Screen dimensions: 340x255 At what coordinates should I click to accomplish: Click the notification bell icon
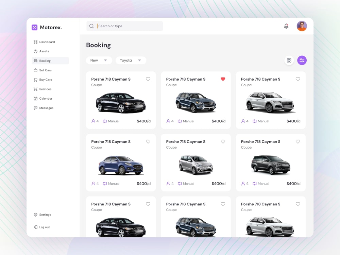pos(286,26)
